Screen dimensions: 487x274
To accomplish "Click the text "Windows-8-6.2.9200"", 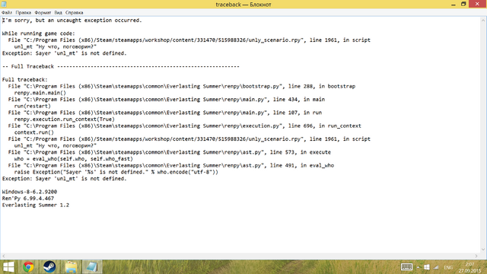I will (30, 192).
